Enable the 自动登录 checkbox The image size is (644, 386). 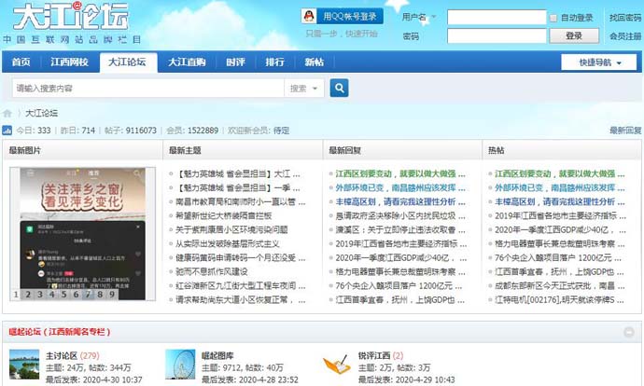[554, 18]
